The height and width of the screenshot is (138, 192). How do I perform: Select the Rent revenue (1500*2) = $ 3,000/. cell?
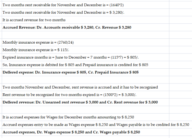click(85, 95)
